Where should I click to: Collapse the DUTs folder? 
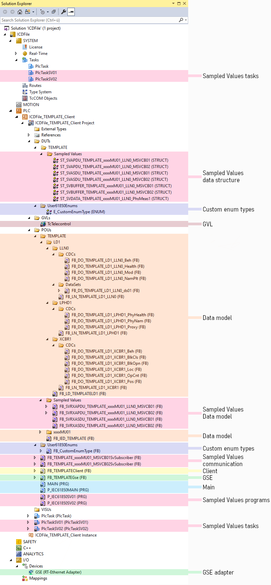pyautogui.click(x=29, y=141)
